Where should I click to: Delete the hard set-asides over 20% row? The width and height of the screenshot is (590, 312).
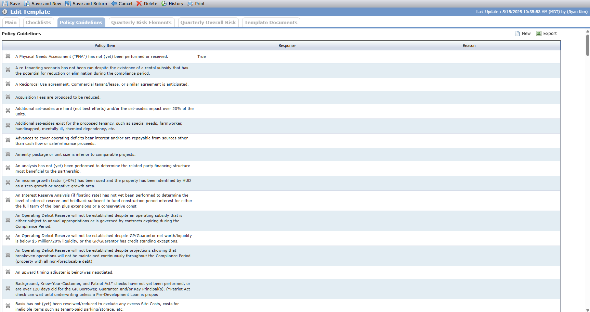coord(8,111)
